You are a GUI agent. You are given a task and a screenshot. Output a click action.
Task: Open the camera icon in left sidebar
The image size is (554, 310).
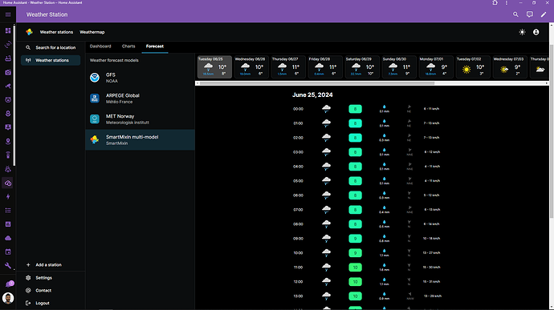[x=8, y=72]
